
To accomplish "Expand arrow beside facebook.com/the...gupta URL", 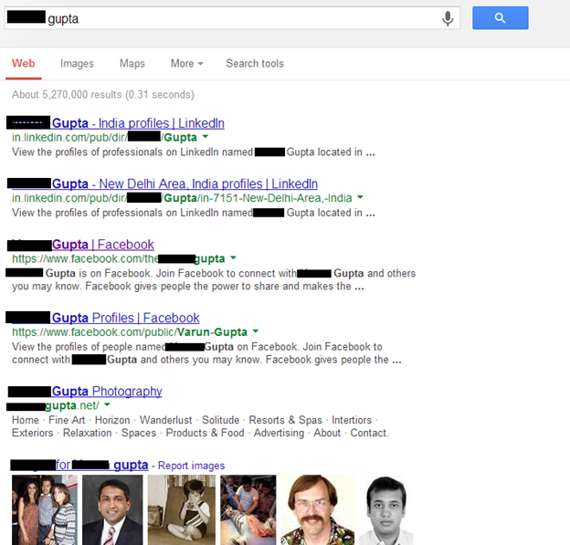I will coord(233,258).
